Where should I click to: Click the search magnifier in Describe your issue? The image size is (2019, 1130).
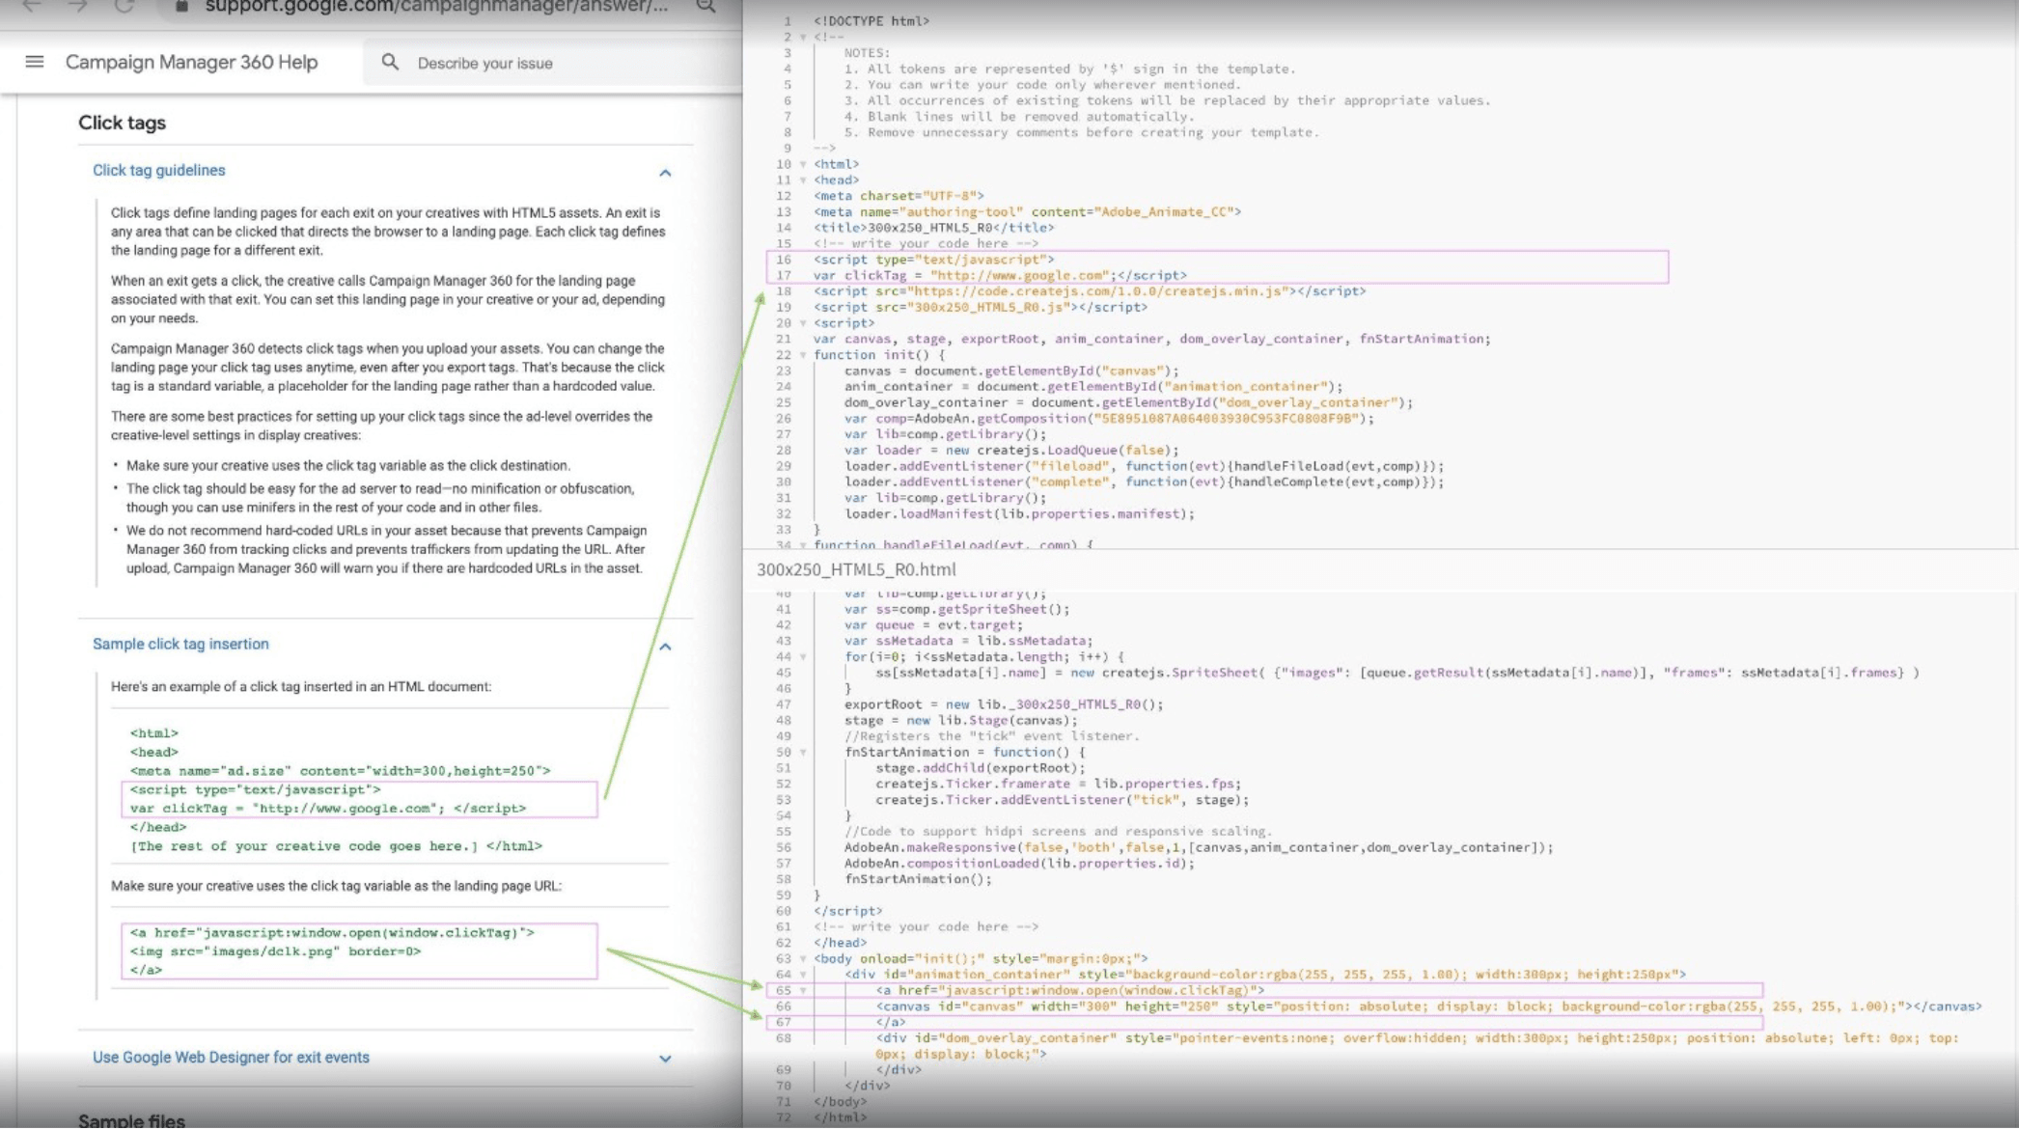coord(390,62)
